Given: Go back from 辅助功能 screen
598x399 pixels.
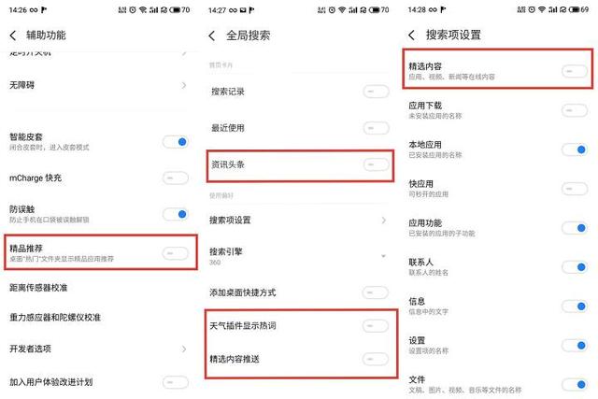Looking at the screenshot, I should click(x=13, y=36).
